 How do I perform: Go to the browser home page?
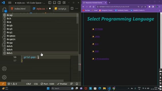click(x=93, y=7)
